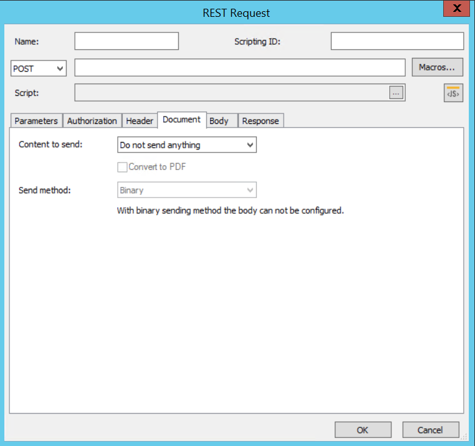This screenshot has width=475, height=446.
Task: Confirm with the OK button
Action: coord(363,430)
